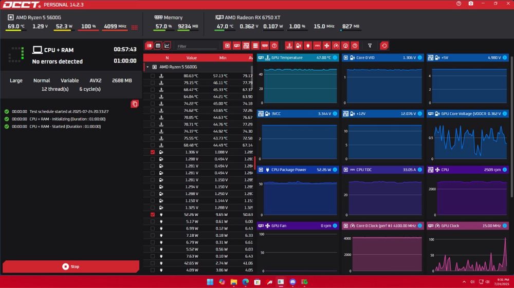
Task: Toggle the usage gauge sensor filter icon
Action: point(345,46)
